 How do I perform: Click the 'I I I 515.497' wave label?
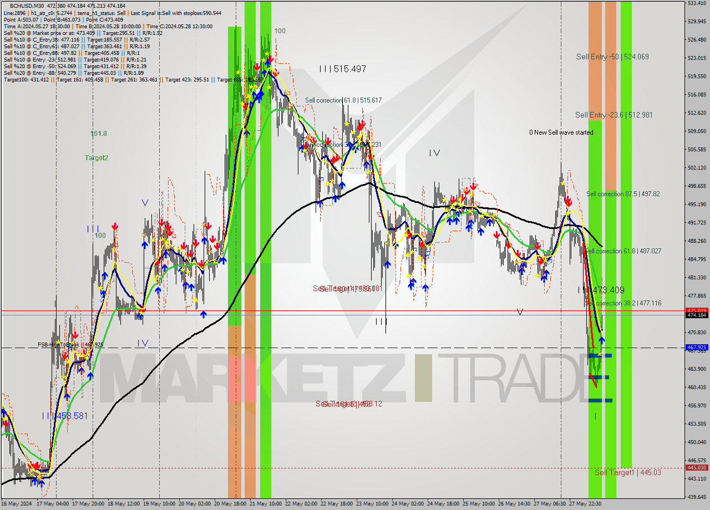tap(342, 69)
